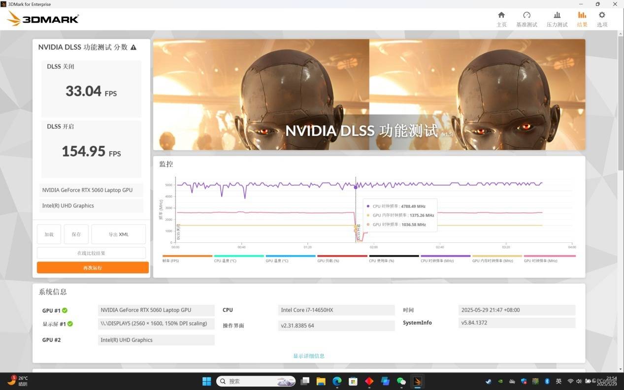Click the warning triangle beside score title
The height and width of the screenshot is (390, 624).
pos(133,47)
